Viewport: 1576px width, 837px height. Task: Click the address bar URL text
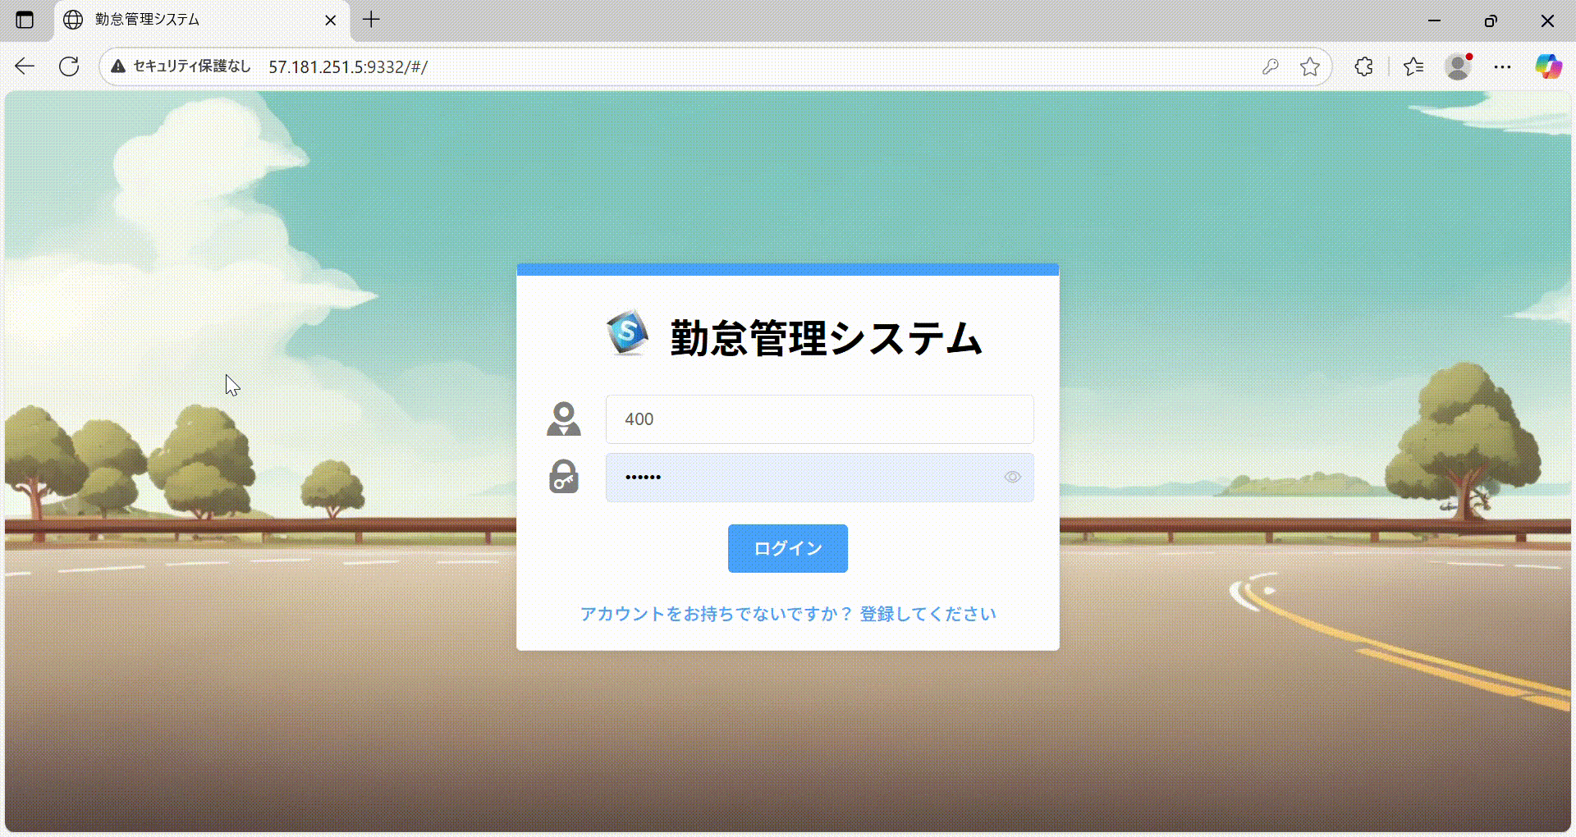pos(348,67)
